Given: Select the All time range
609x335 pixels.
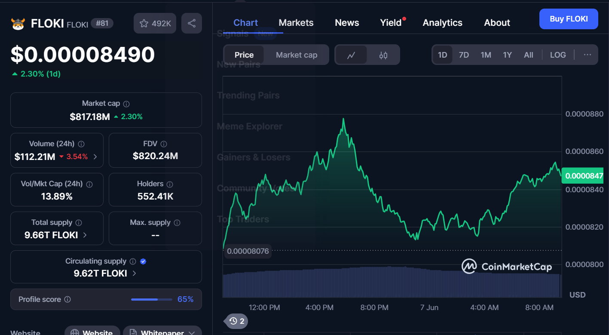Looking at the screenshot, I should pos(529,55).
